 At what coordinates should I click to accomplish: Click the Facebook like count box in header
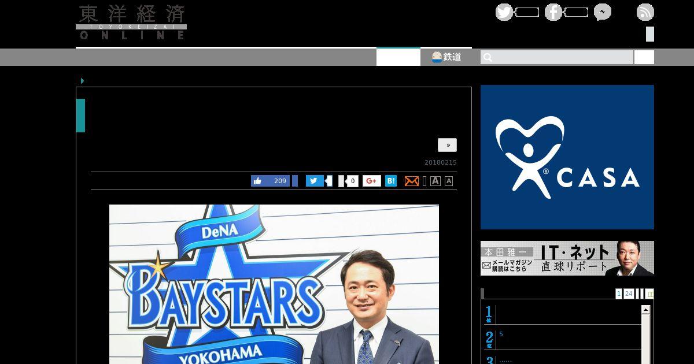pyautogui.click(x=576, y=12)
